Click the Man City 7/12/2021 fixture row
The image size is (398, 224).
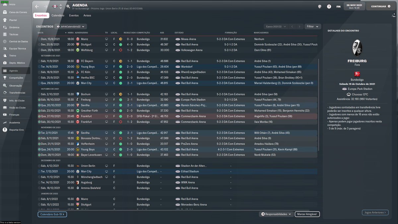click(x=177, y=172)
